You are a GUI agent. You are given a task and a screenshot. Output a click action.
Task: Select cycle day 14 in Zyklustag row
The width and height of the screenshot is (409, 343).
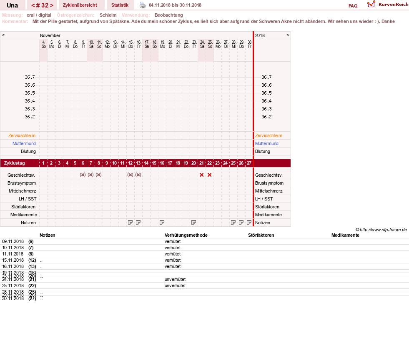pyautogui.click(x=146, y=163)
